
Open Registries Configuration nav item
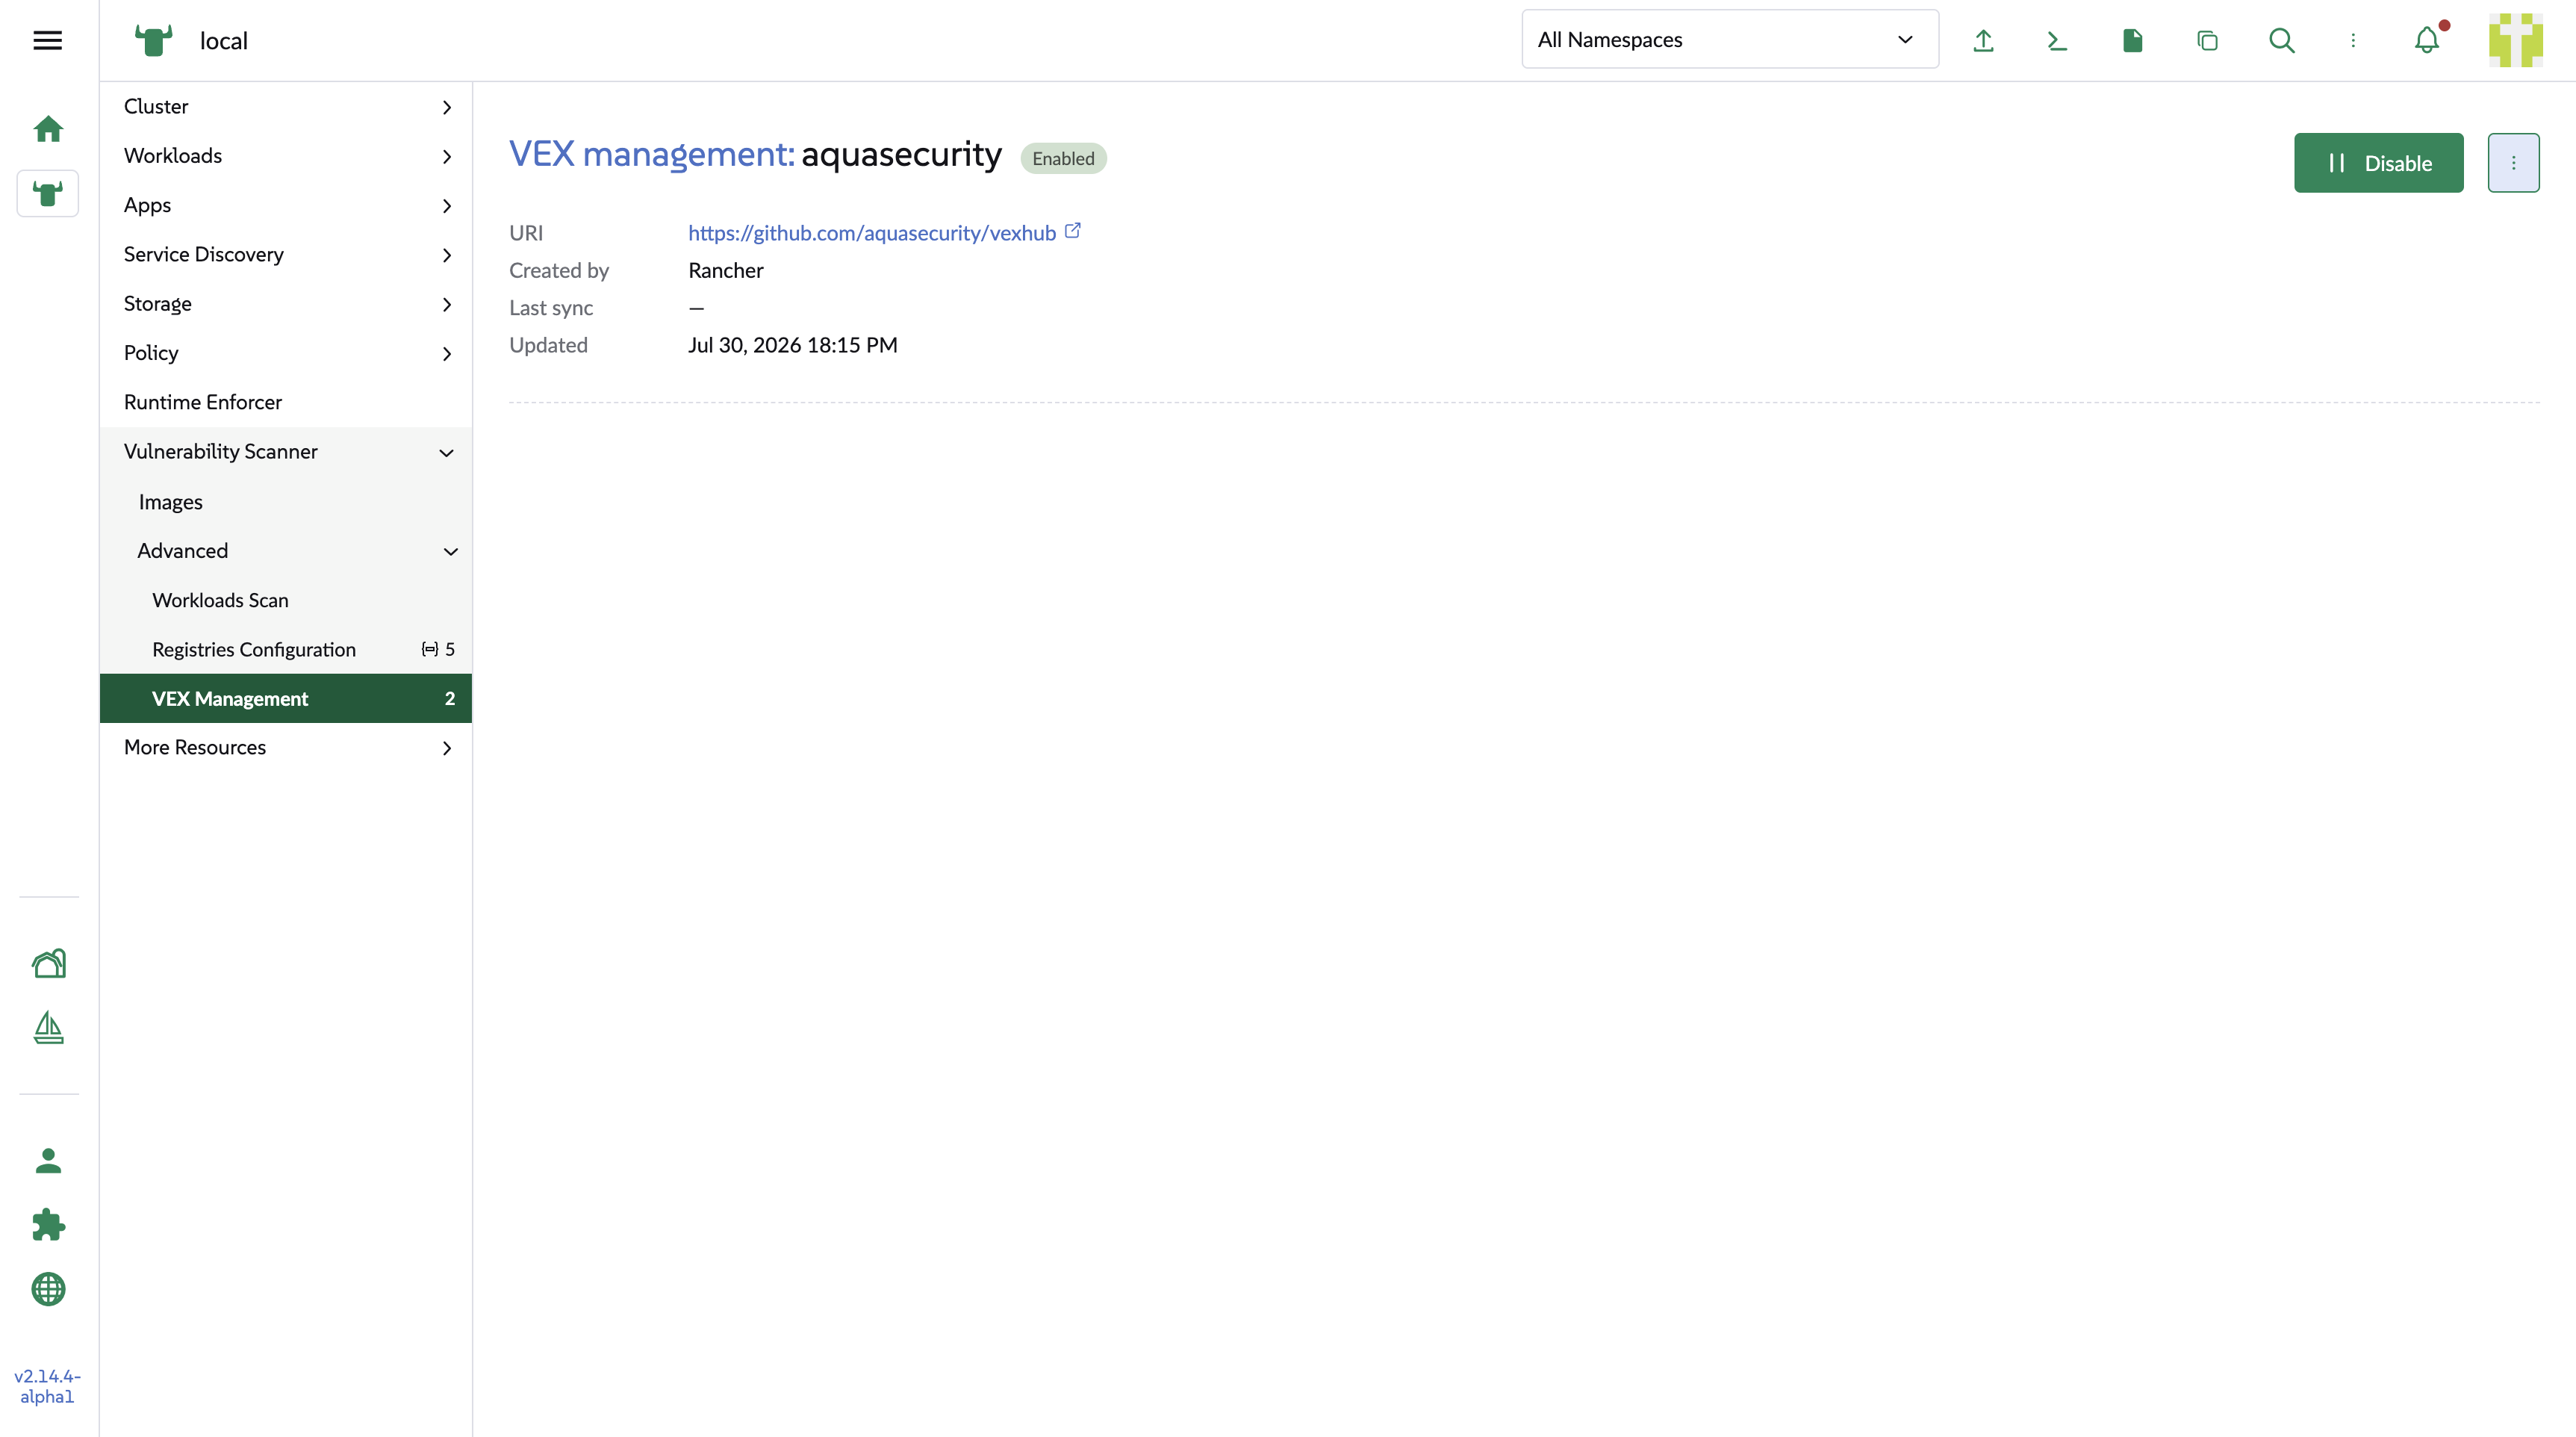click(x=286, y=650)
